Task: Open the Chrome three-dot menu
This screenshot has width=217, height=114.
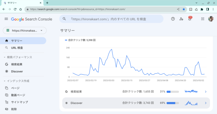Action: point(213,9)
